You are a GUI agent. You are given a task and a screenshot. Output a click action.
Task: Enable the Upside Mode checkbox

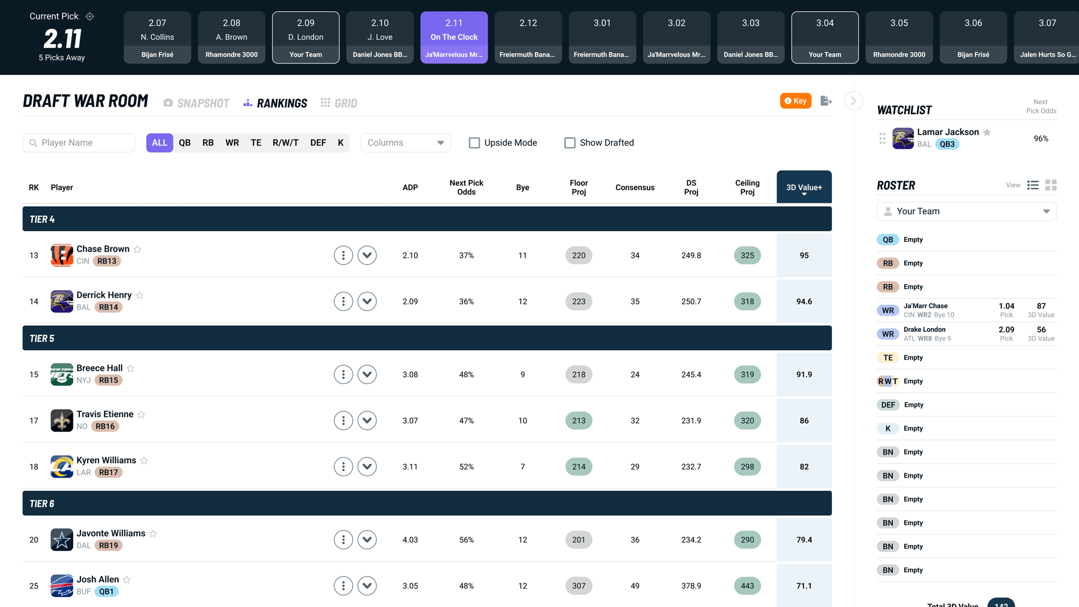[474, 143]
